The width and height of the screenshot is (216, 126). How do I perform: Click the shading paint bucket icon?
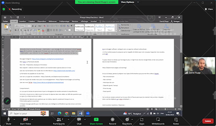pyautogui.click(x=65, y=30)
